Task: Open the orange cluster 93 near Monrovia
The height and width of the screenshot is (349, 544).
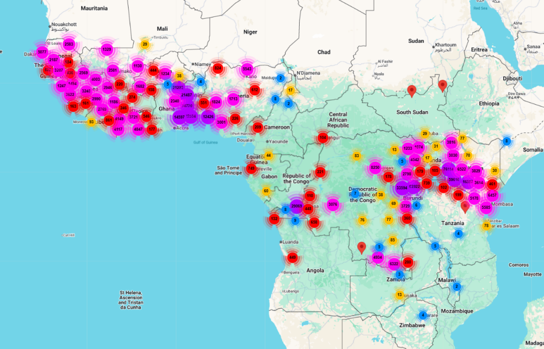Action: 91,122
